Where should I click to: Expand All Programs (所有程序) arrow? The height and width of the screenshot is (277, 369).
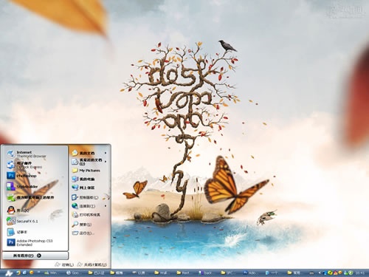tap(39, 256)
